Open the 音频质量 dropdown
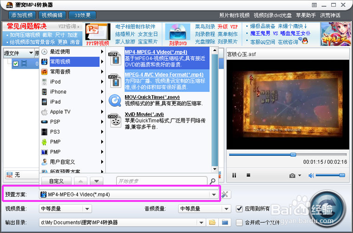Image resolution: width=353 pixels, height=233 pixels. pyautogui.click(x=227, y=209)
